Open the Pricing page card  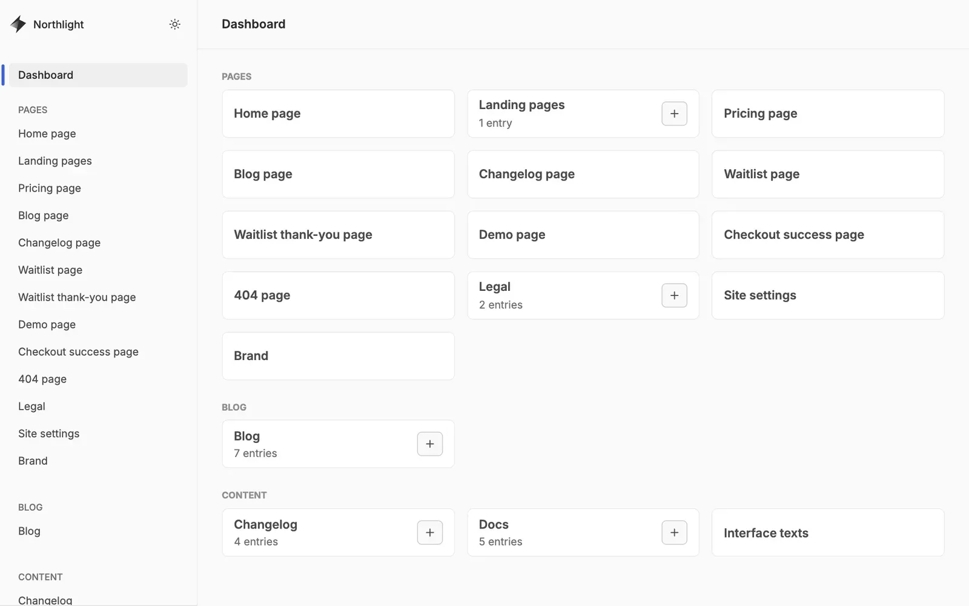click(828, 114)
